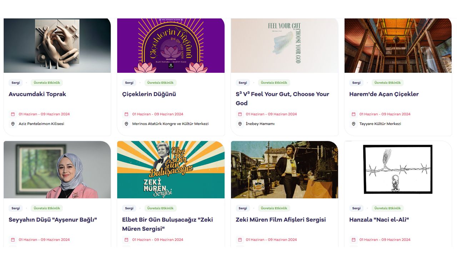The width and height of the screenshot is (457, 257).
Task: Click Ücretsiz Etkinlik badge on Hanzala card
Action: 387,208
